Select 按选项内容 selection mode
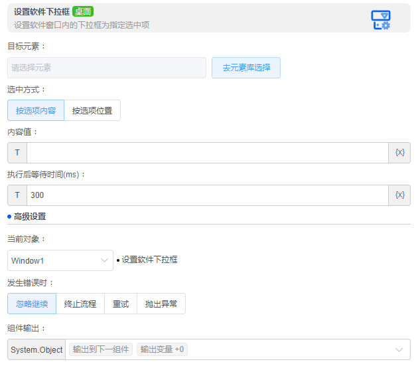The image size is (418, 368). 36,110
